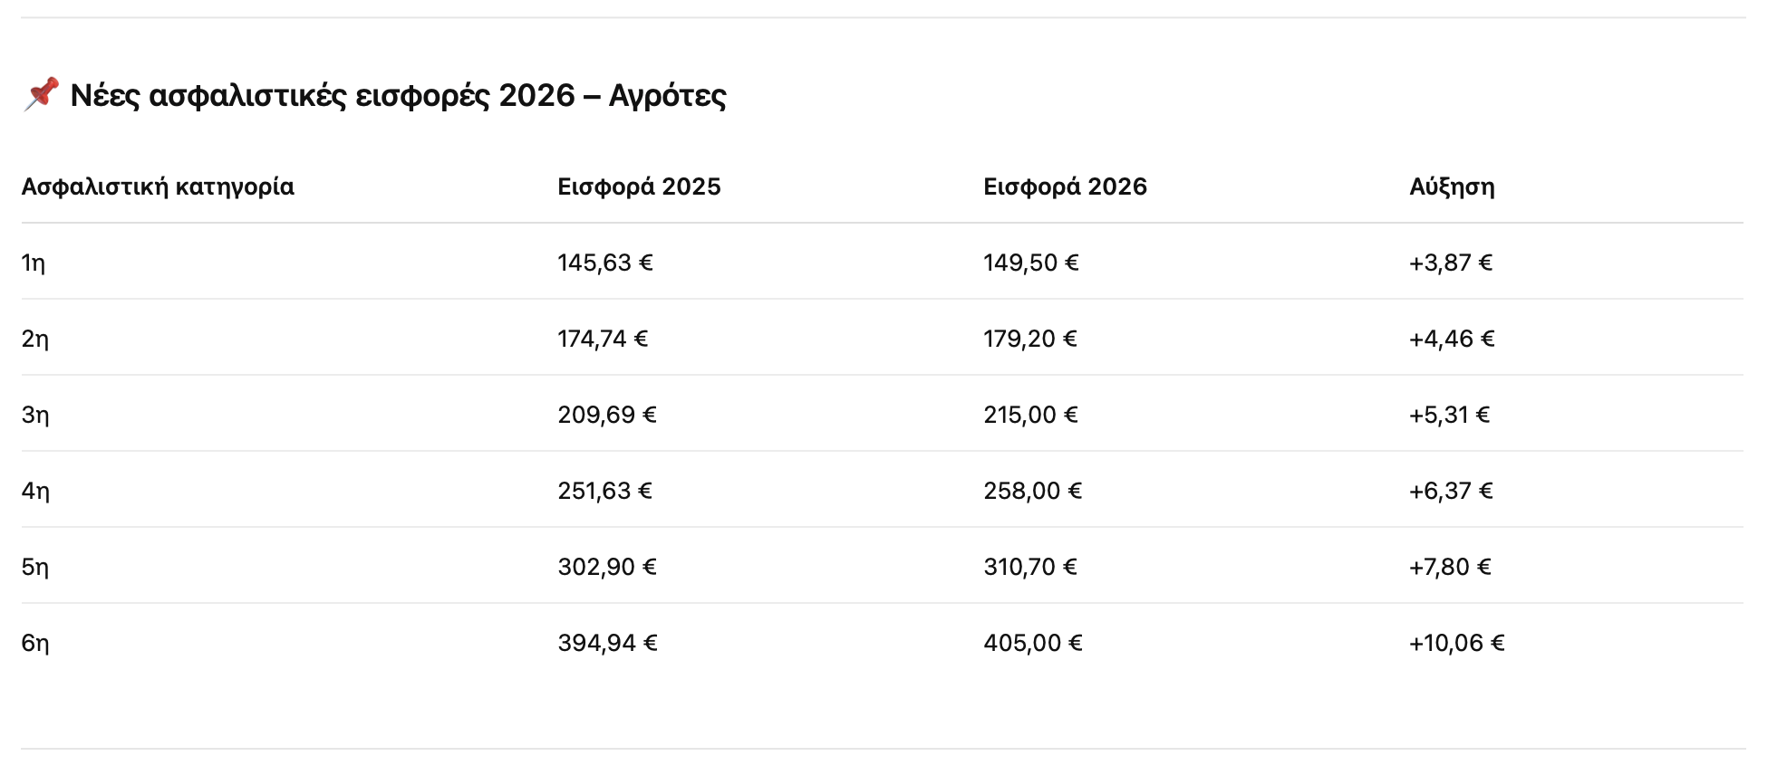Viewport: 1787px width, 775px height.
Task: Select the 209,69 € cell
Action: click(x=606, y=415)
